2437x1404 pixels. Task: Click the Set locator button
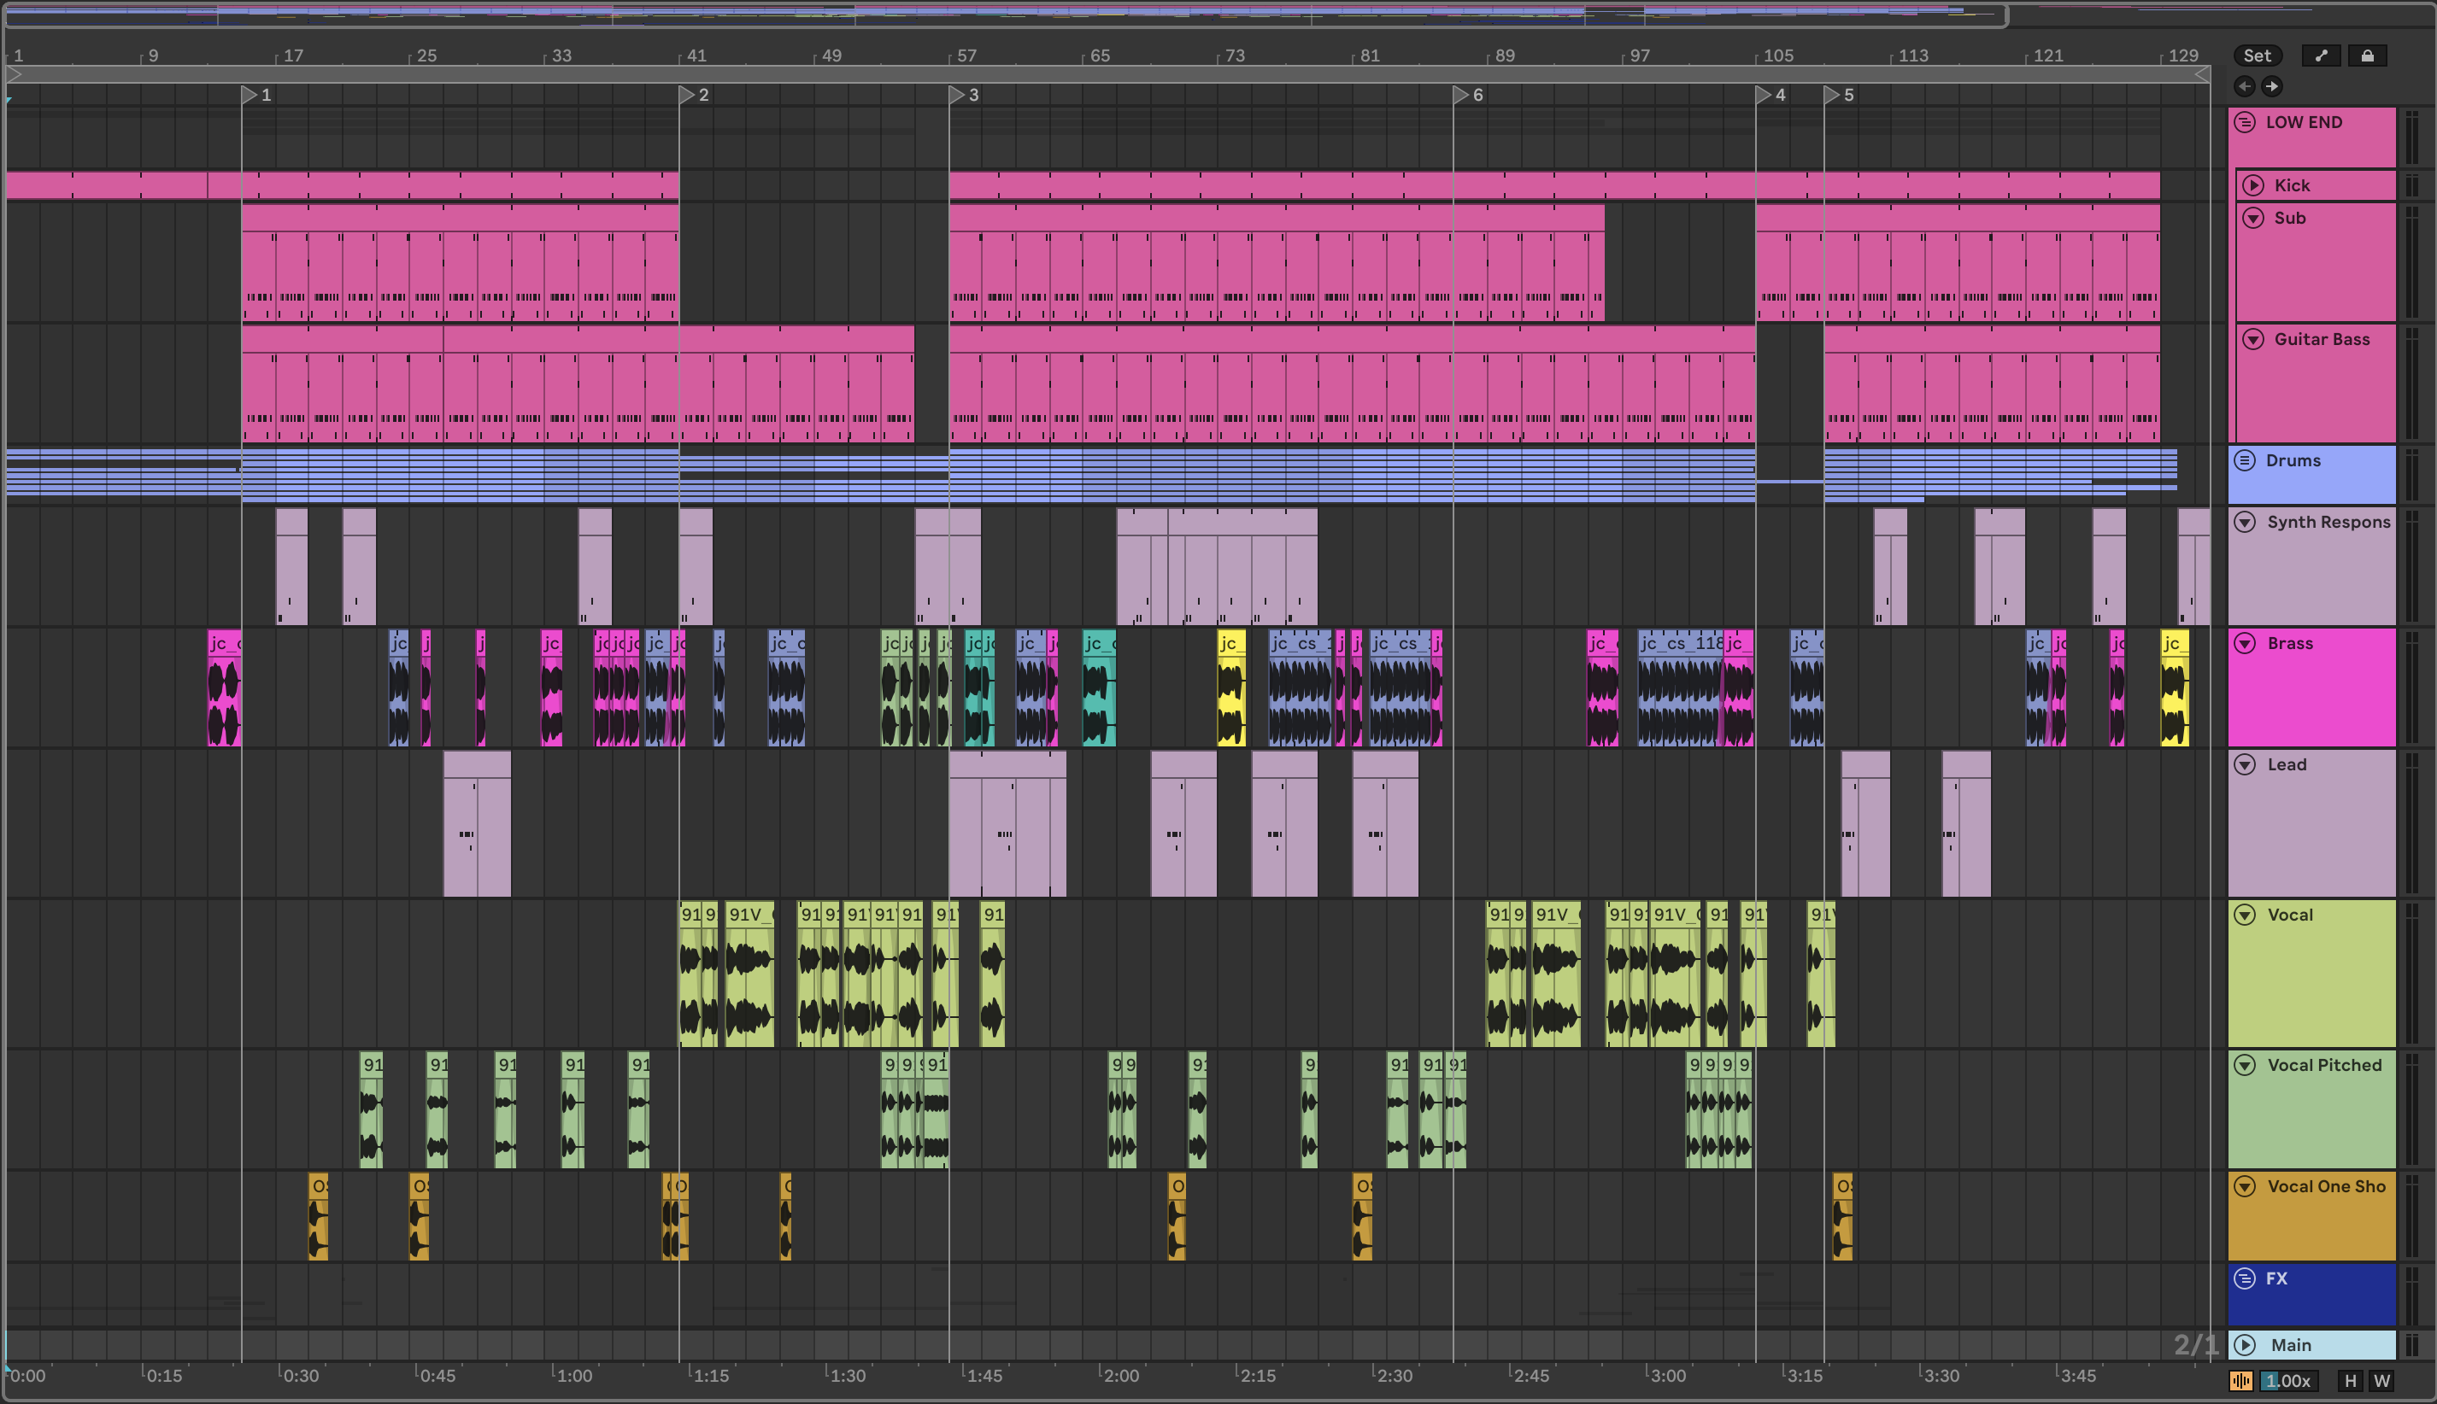pyautogui.click(x=2257, y=56)
